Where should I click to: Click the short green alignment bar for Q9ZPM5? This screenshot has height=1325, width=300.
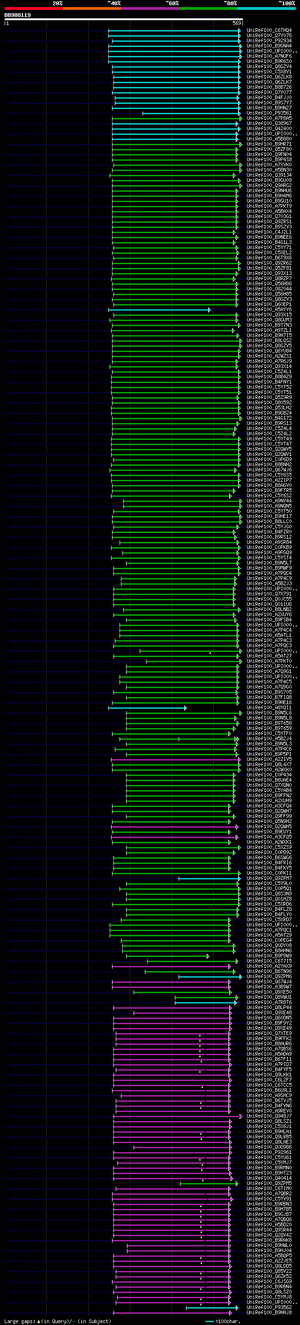209,1184
